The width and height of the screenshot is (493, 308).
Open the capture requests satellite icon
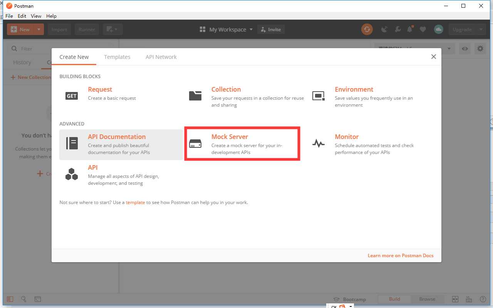pos(384,29)
